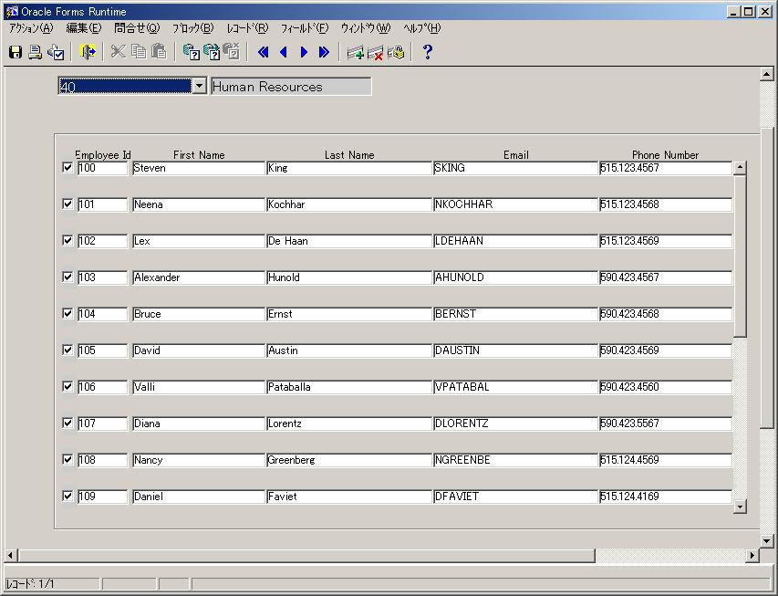
Task: Open the department 40 dropdown arrow
Action: click(x=199, y=86)
